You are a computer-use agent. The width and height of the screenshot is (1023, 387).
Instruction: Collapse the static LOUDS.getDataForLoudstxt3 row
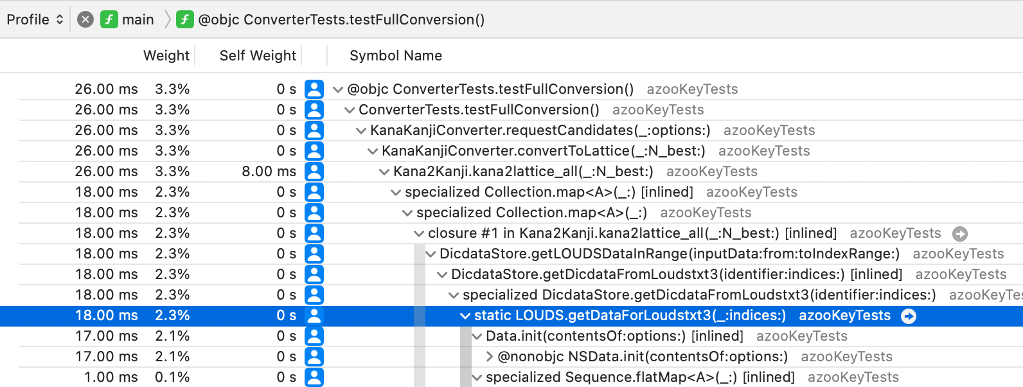(465, 316)
